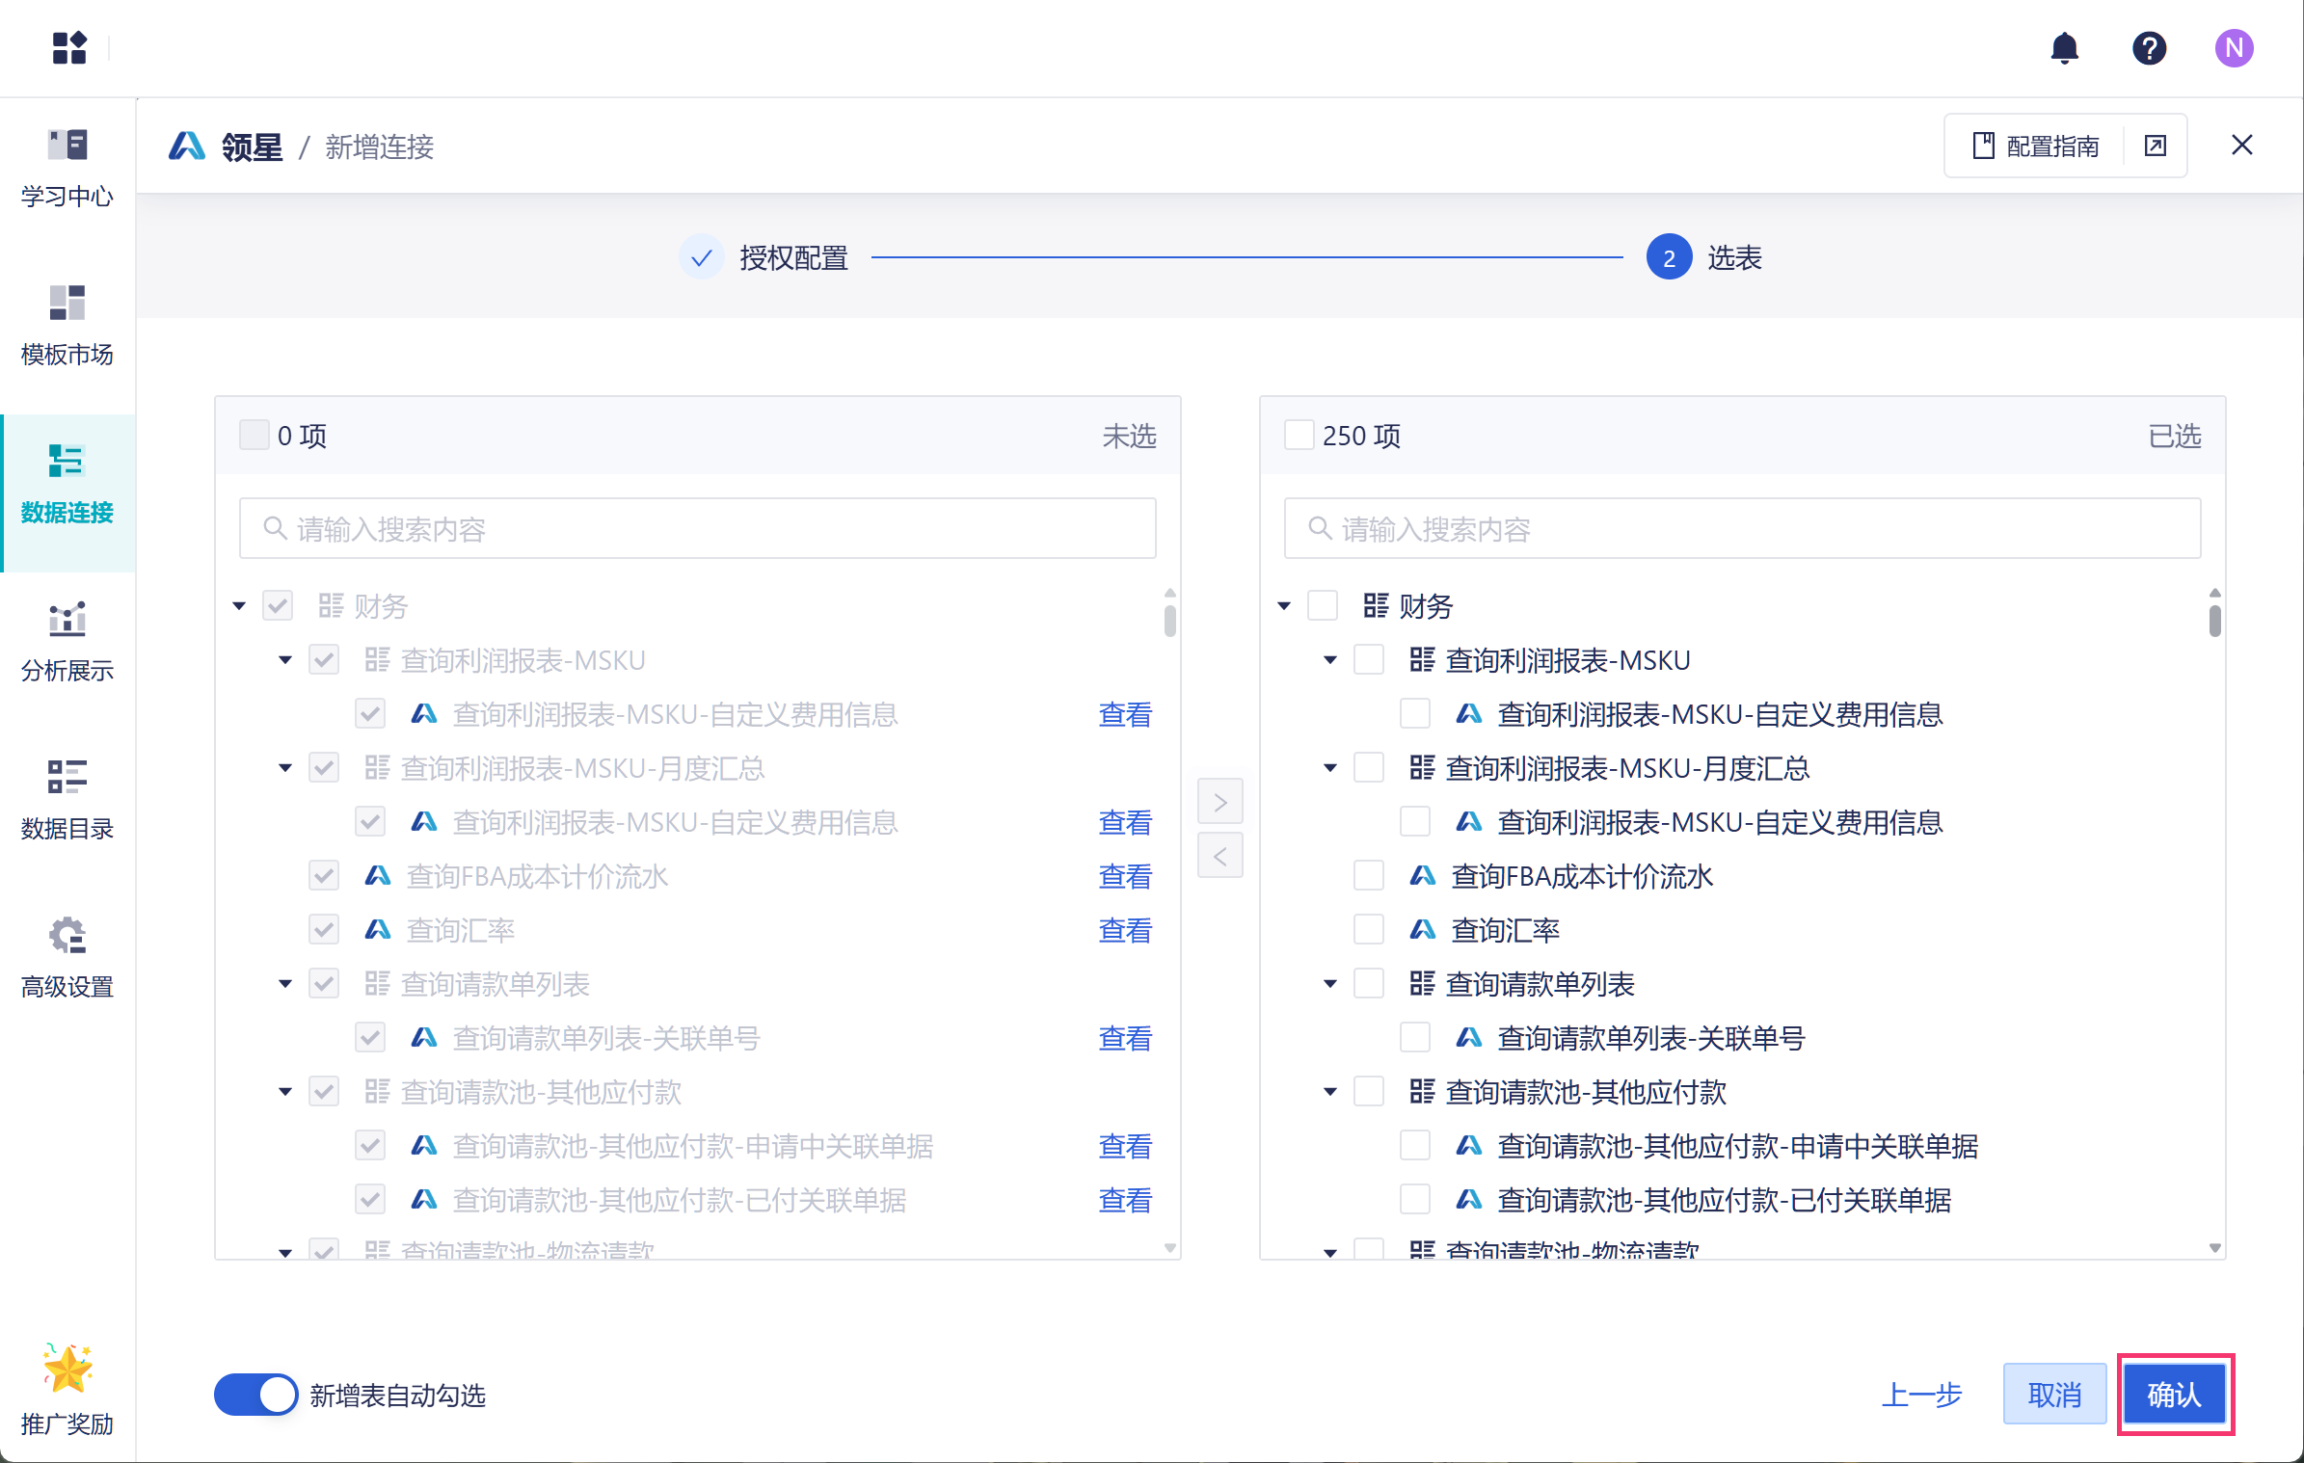Viewport: 2304px width, 1463px height.
Task: Click the selected panel's vertical scrollbar
Action: point(2214,620)
